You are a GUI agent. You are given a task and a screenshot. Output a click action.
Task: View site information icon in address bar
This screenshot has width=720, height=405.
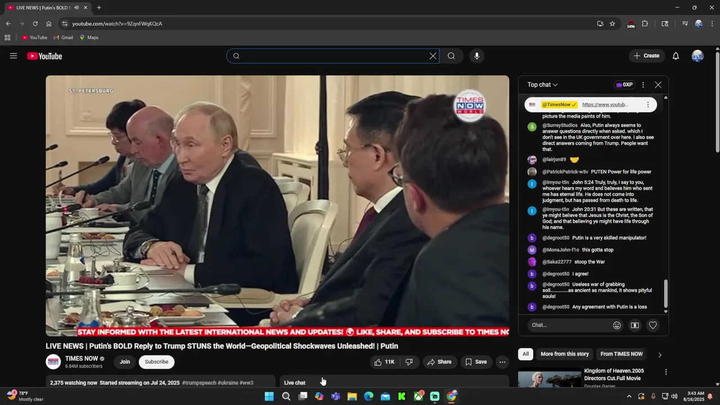(65, 24)
